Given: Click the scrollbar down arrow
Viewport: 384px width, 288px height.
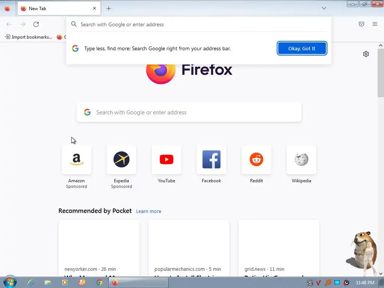Looking at the screenshot, I should [x=381, y=273].
